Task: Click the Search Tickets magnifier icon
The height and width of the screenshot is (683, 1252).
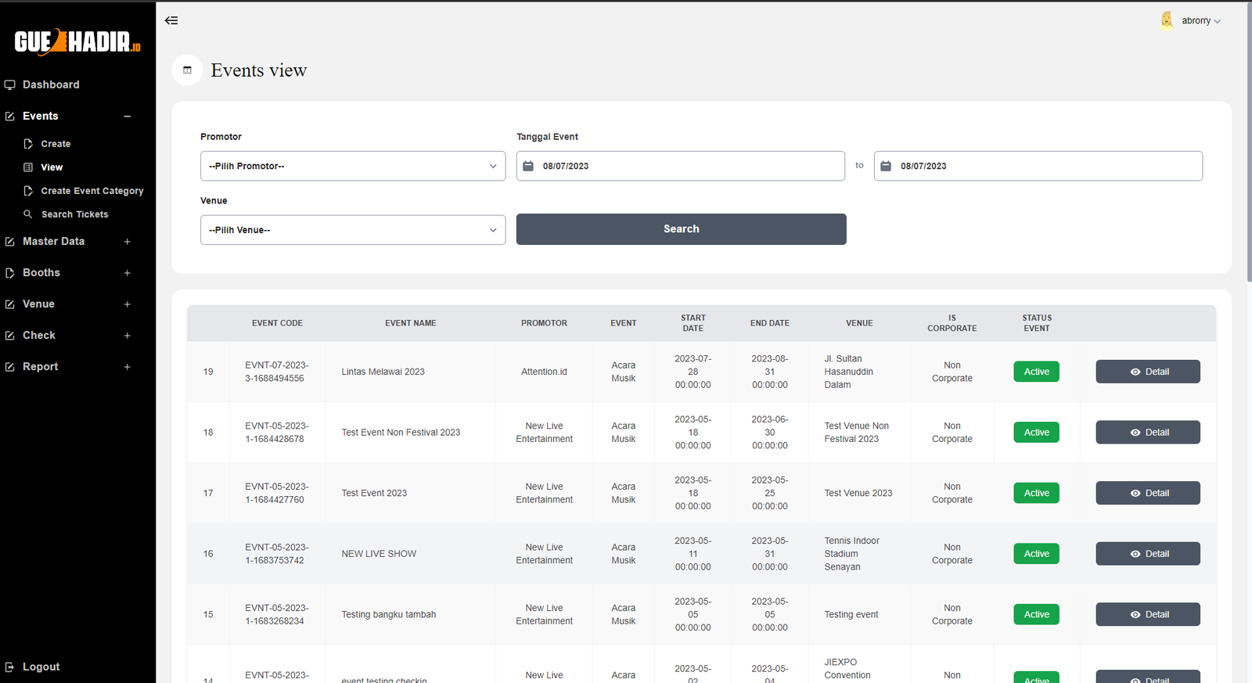Action: (x=28, y=214)
